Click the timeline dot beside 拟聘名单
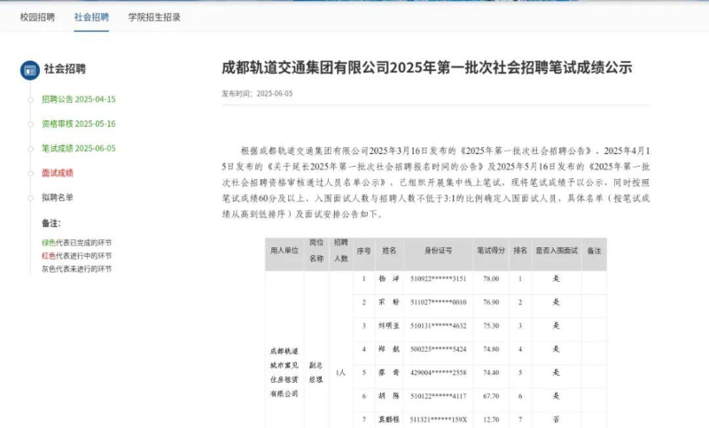709x428 pixels. tap(30, 198)
